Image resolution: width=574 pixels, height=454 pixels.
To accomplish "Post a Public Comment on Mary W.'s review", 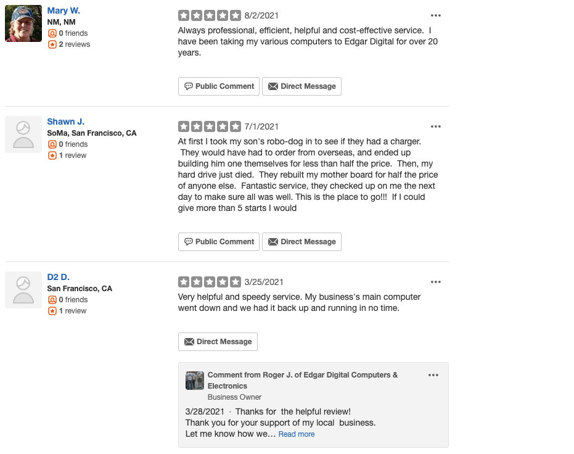I will pos(219,86).
